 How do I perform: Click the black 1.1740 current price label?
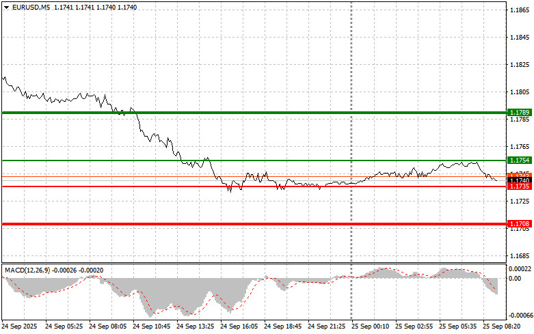(x=516, y=180)
